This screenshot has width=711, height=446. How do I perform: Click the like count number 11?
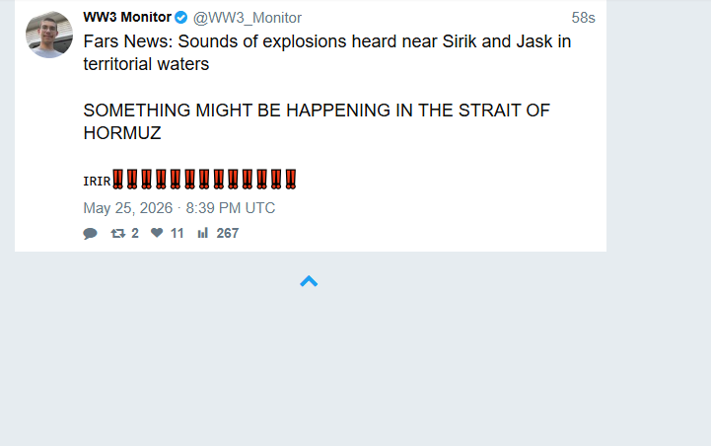click(x=177, y=233)
